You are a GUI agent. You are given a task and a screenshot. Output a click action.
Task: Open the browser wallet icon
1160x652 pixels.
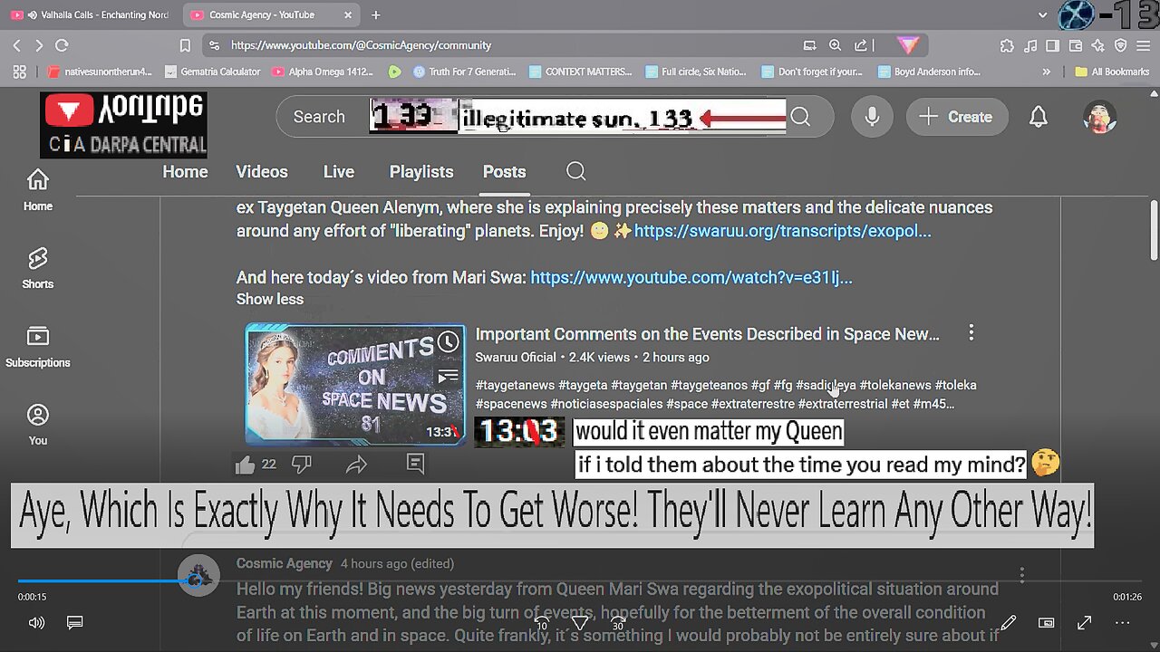click(1076, 45)
